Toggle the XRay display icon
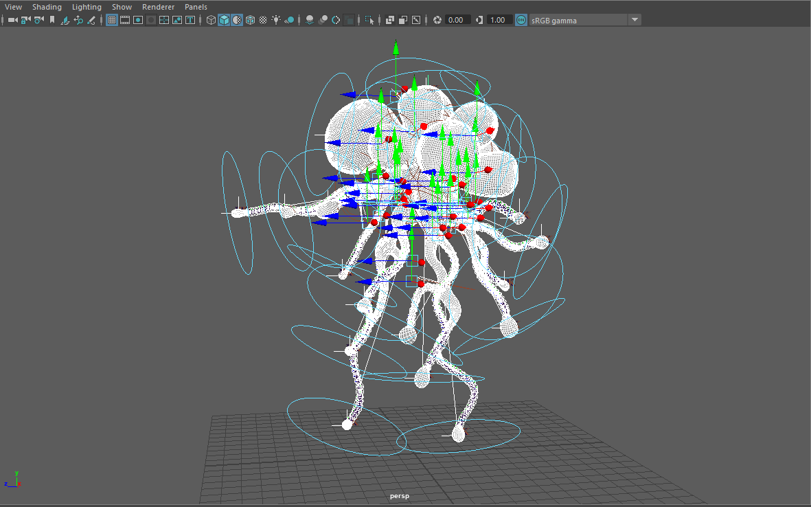 pyautogui.click(x=389, y=20)
